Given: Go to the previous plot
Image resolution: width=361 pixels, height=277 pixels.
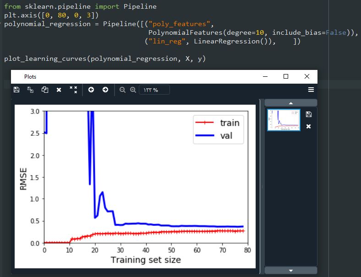Looking at the screenshot, I should (91, 90).
